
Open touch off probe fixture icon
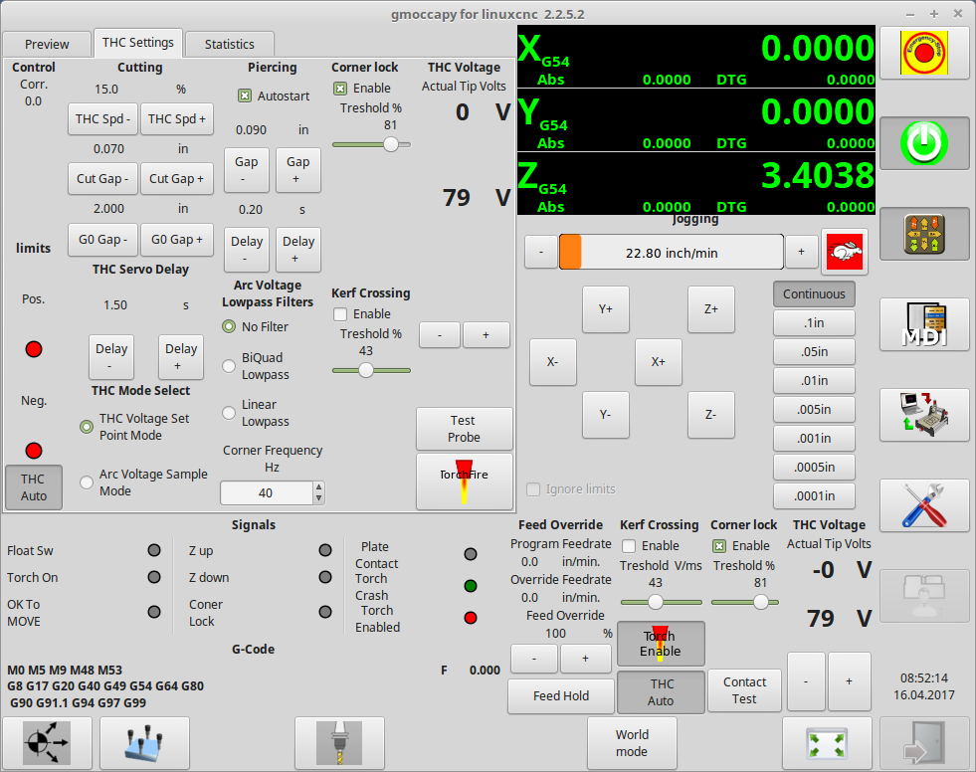click(x=144, y=743)
